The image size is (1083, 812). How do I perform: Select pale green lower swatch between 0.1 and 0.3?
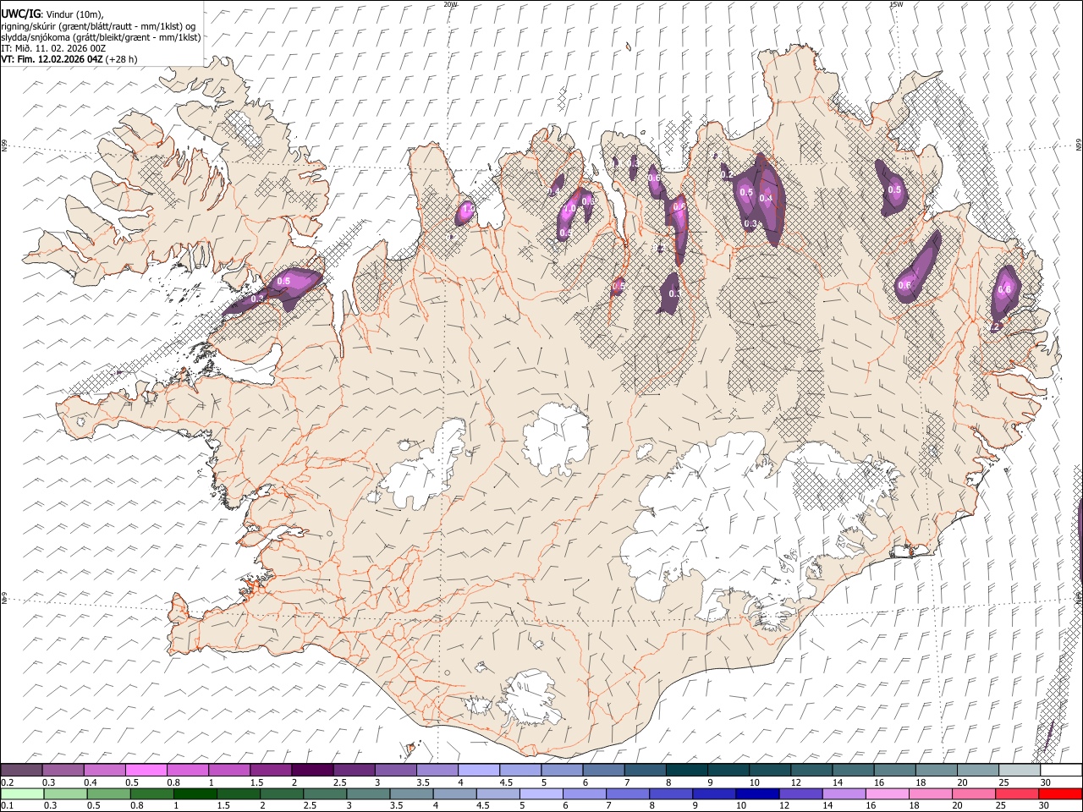pos(23,793)
